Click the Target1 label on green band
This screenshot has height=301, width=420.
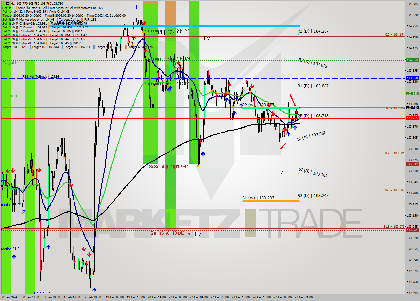10,62
